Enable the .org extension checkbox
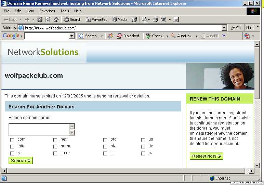 click(x=105, y=140)
